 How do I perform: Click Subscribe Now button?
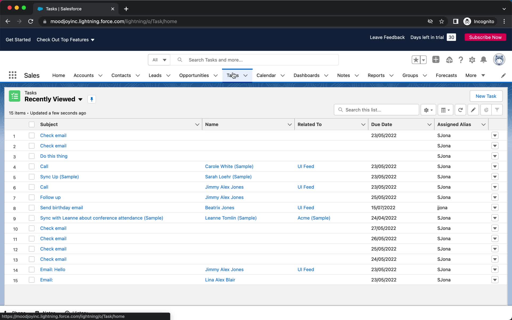click(x=485, y=37)
